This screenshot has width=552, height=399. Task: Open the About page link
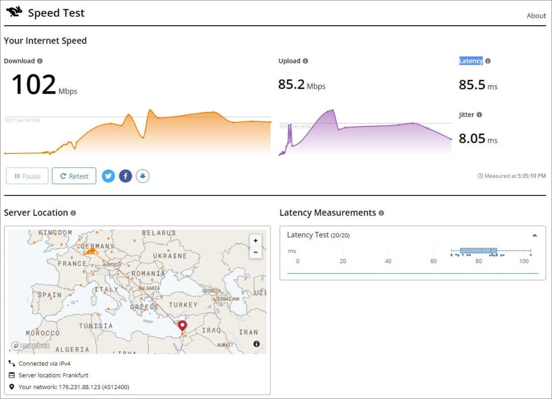point(536,16)
